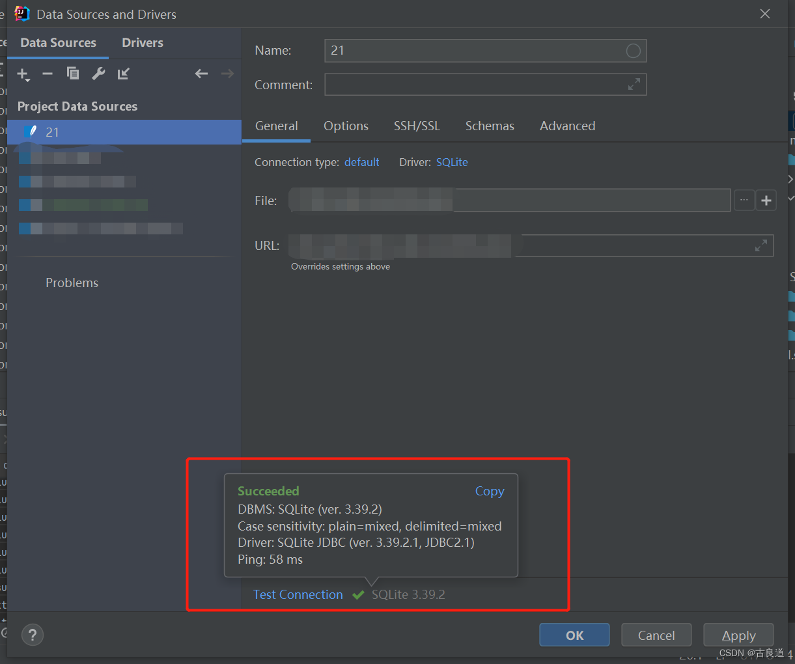This screenshot has height=664, width=795.
Task: Expand the Comment field editor
Action: [634, 85]
